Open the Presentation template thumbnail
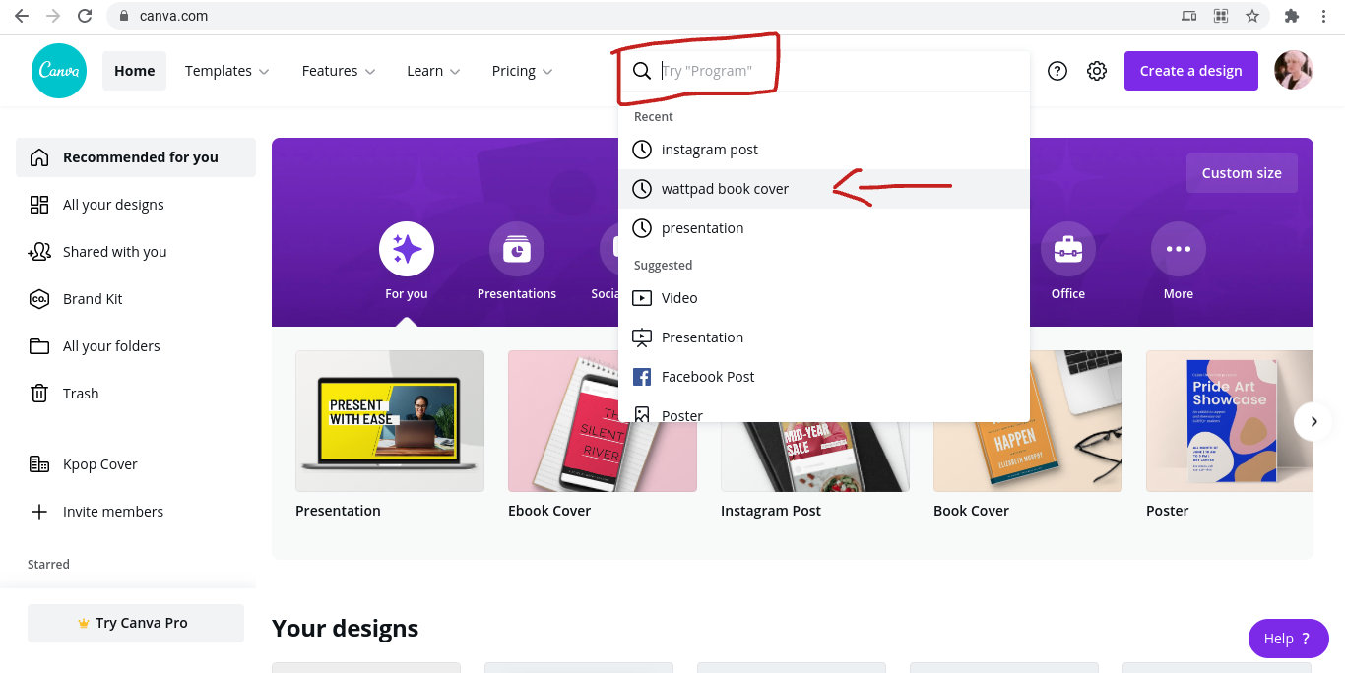This screenshot has width=1345, height=673. point(390,421)
